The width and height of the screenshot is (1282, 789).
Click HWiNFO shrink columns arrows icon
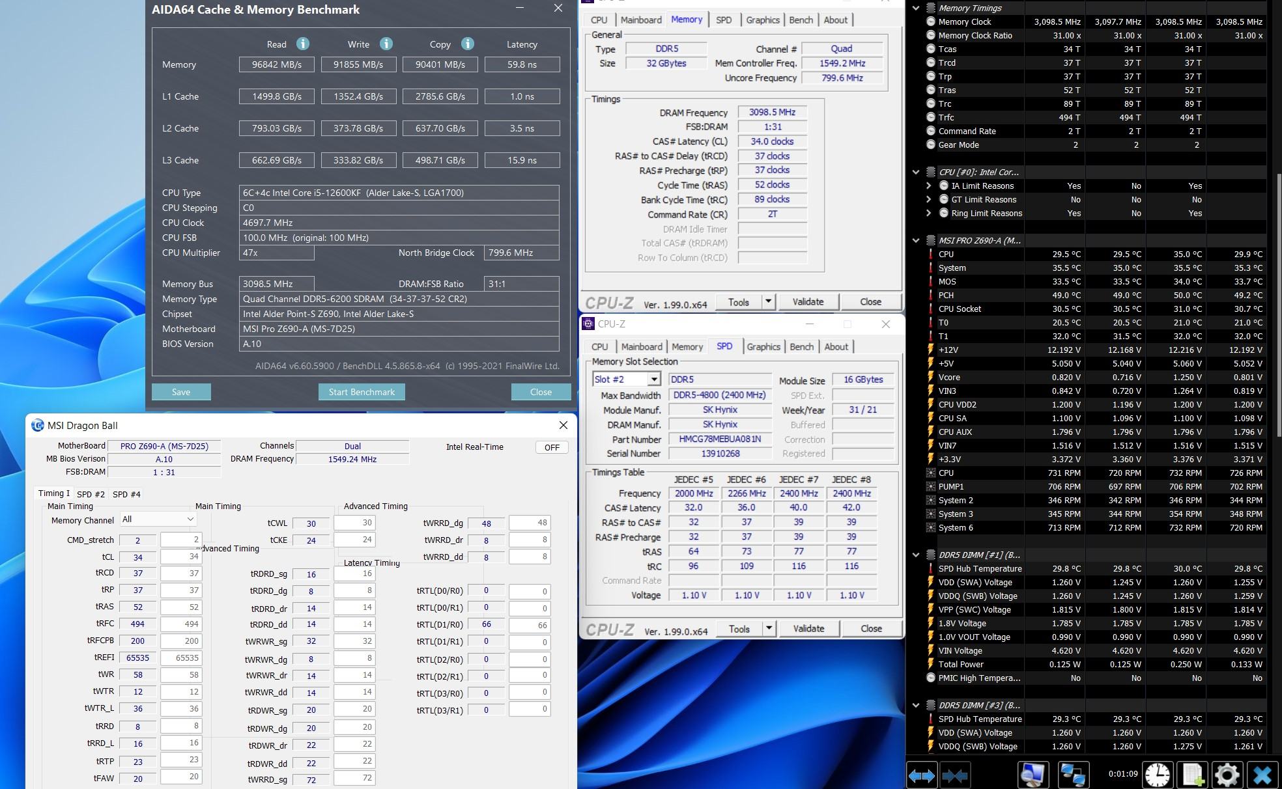coord(954,775)
